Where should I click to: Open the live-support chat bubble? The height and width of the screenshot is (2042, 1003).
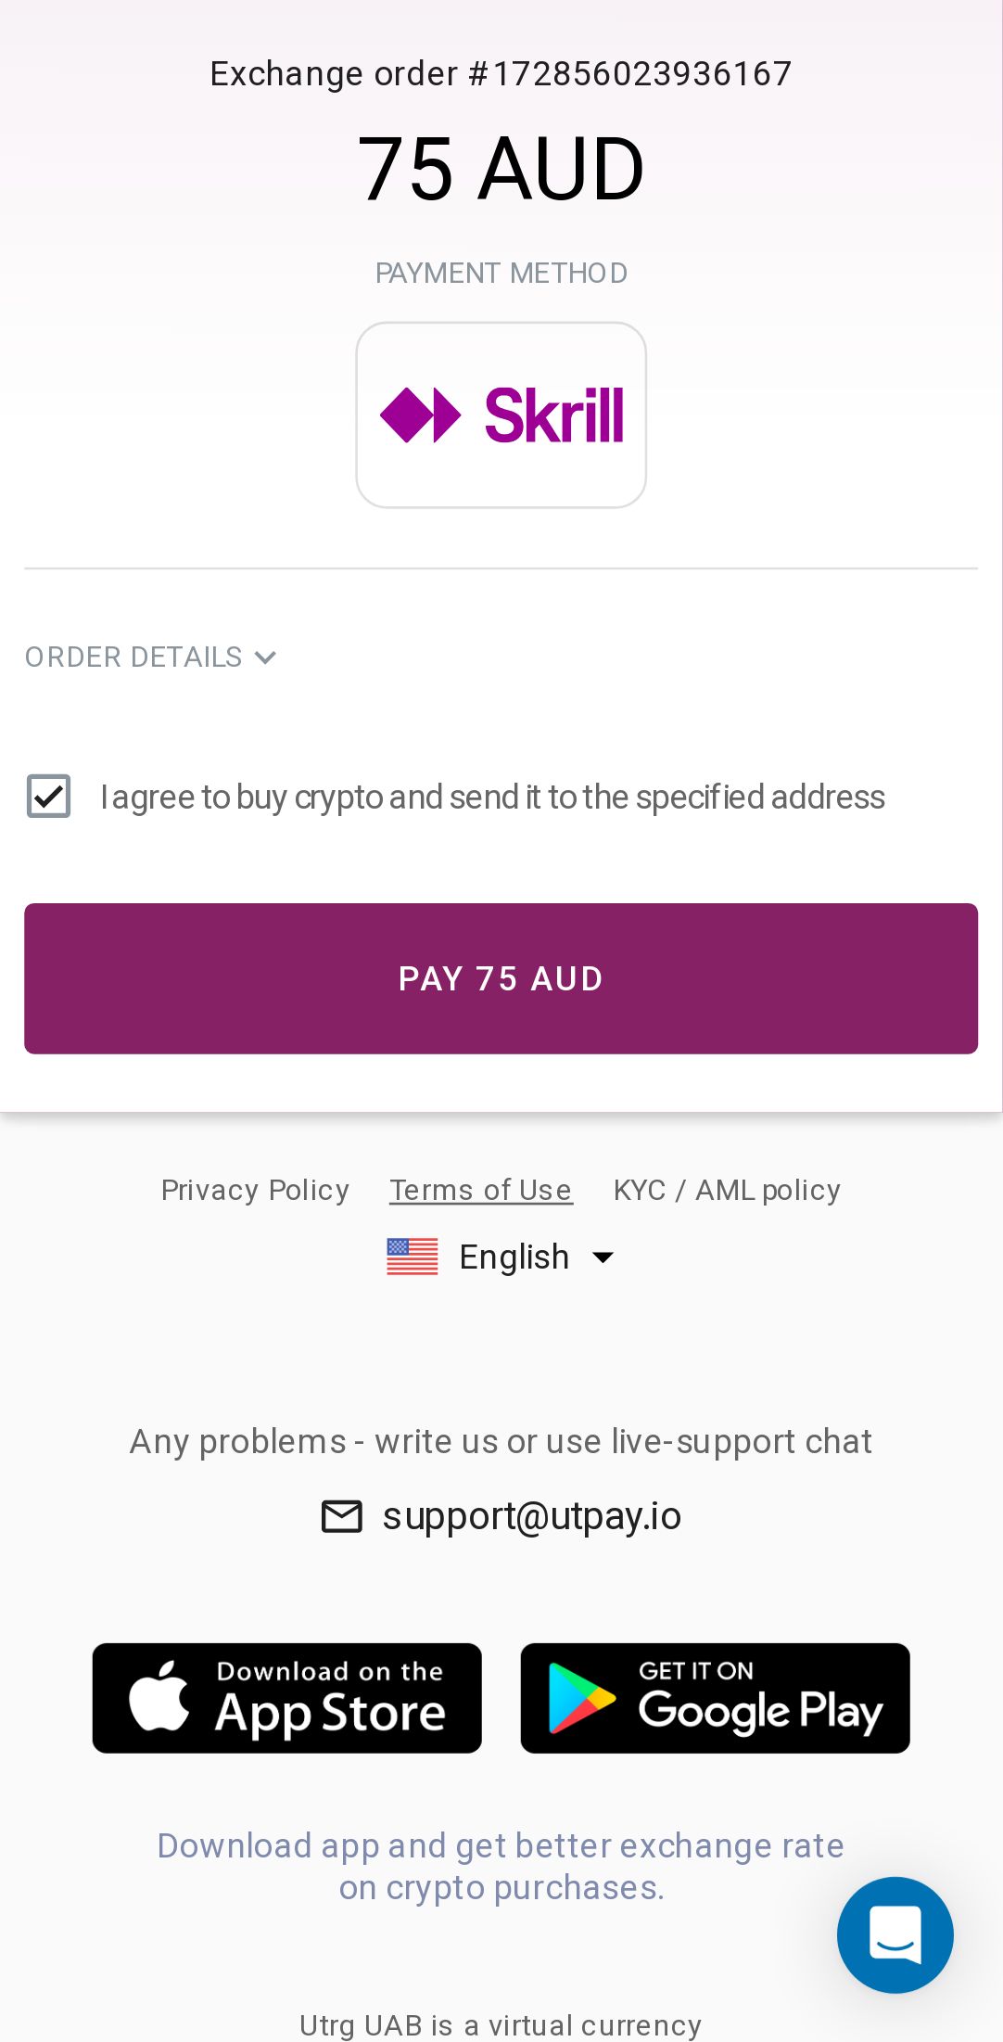[x=895, y=1934]
